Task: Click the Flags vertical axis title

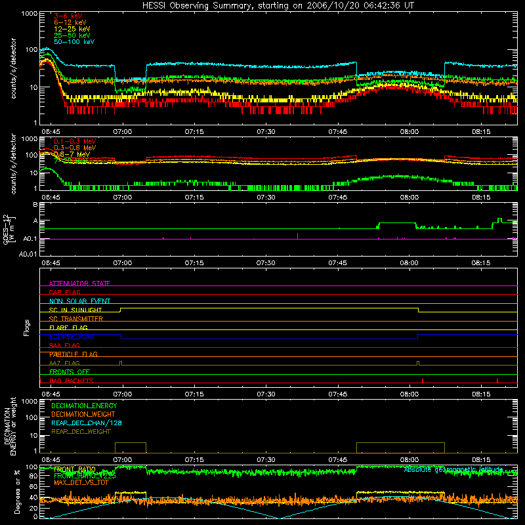Action: pos(27,327)
